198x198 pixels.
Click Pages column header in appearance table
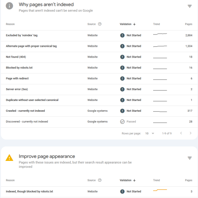(189, 180)
